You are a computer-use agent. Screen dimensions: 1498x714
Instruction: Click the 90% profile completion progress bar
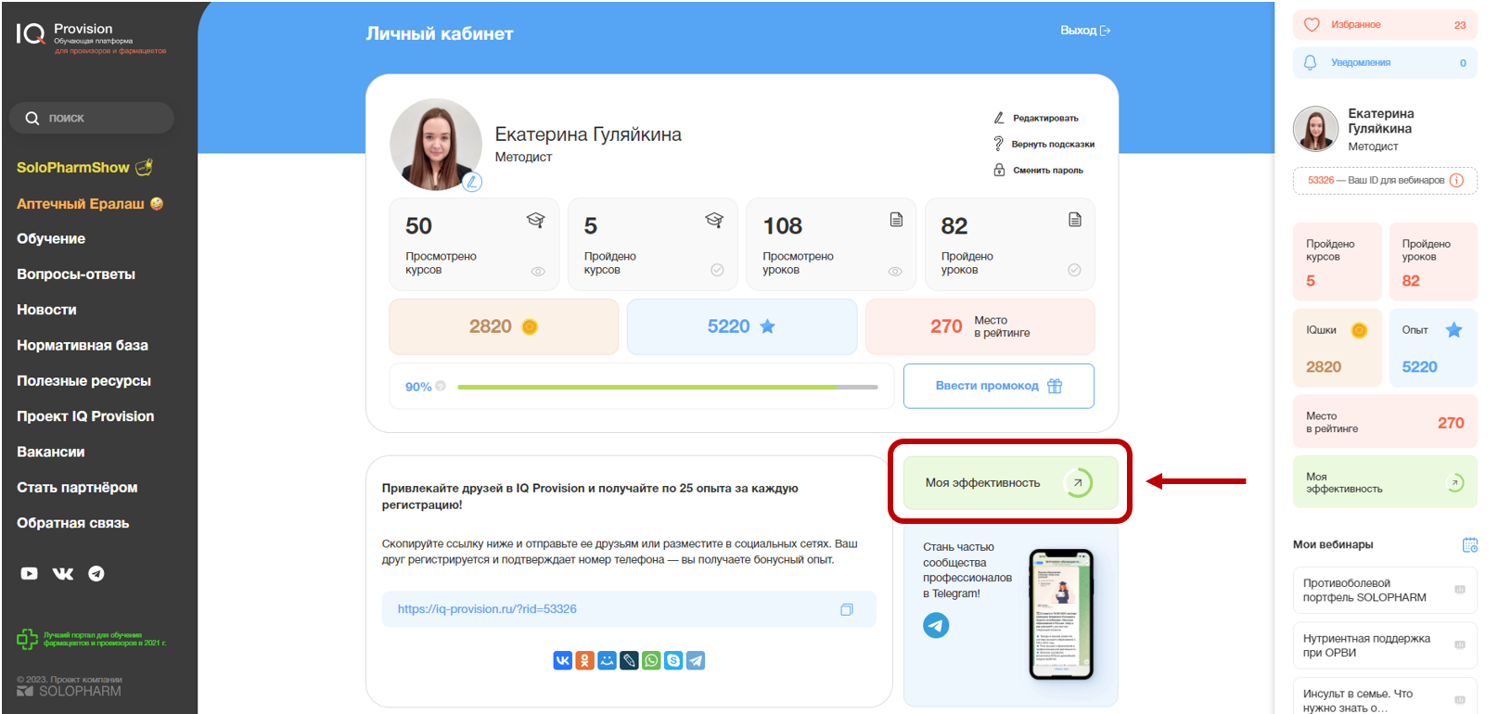668,387
